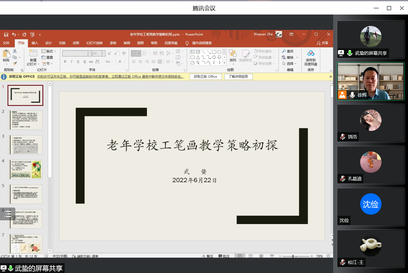Toggle Underline formatting

point(78,61)
